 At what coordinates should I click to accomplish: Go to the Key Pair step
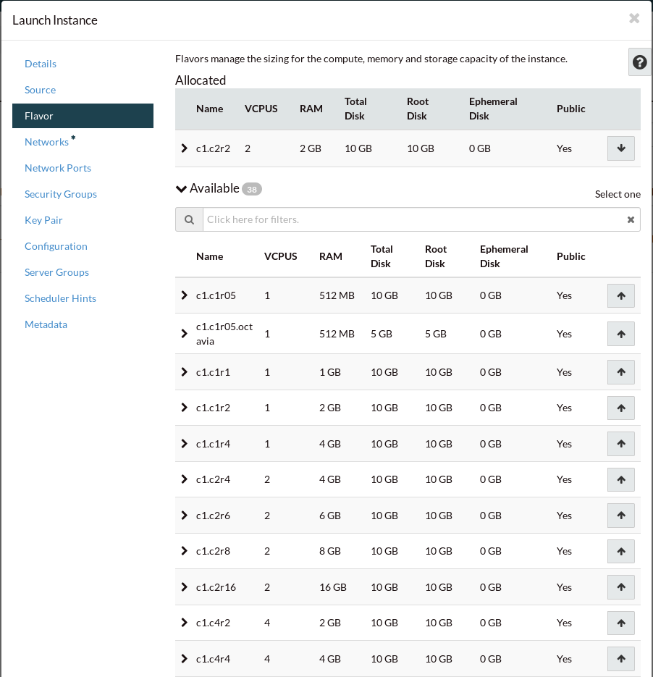click(x=43, y=220)
